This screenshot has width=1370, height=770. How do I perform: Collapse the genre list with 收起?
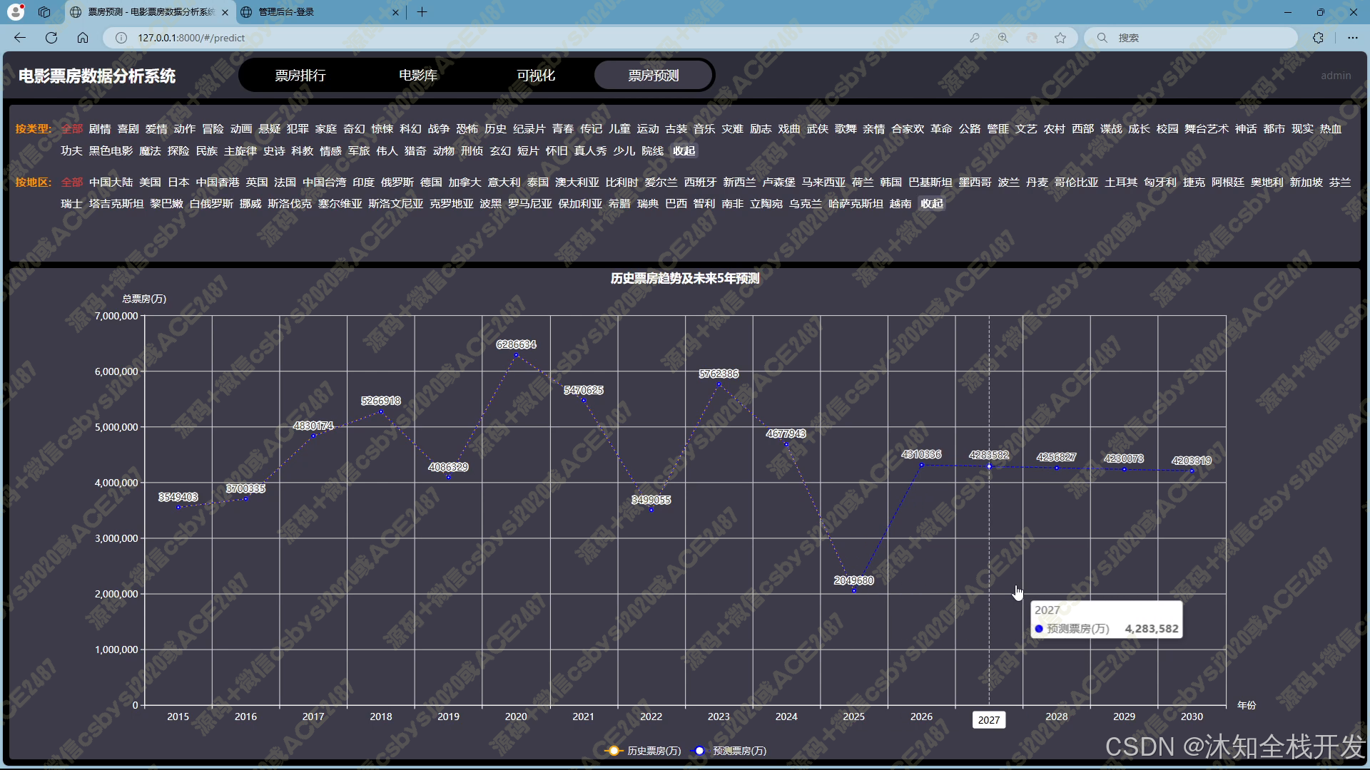(x=684, y=151)
